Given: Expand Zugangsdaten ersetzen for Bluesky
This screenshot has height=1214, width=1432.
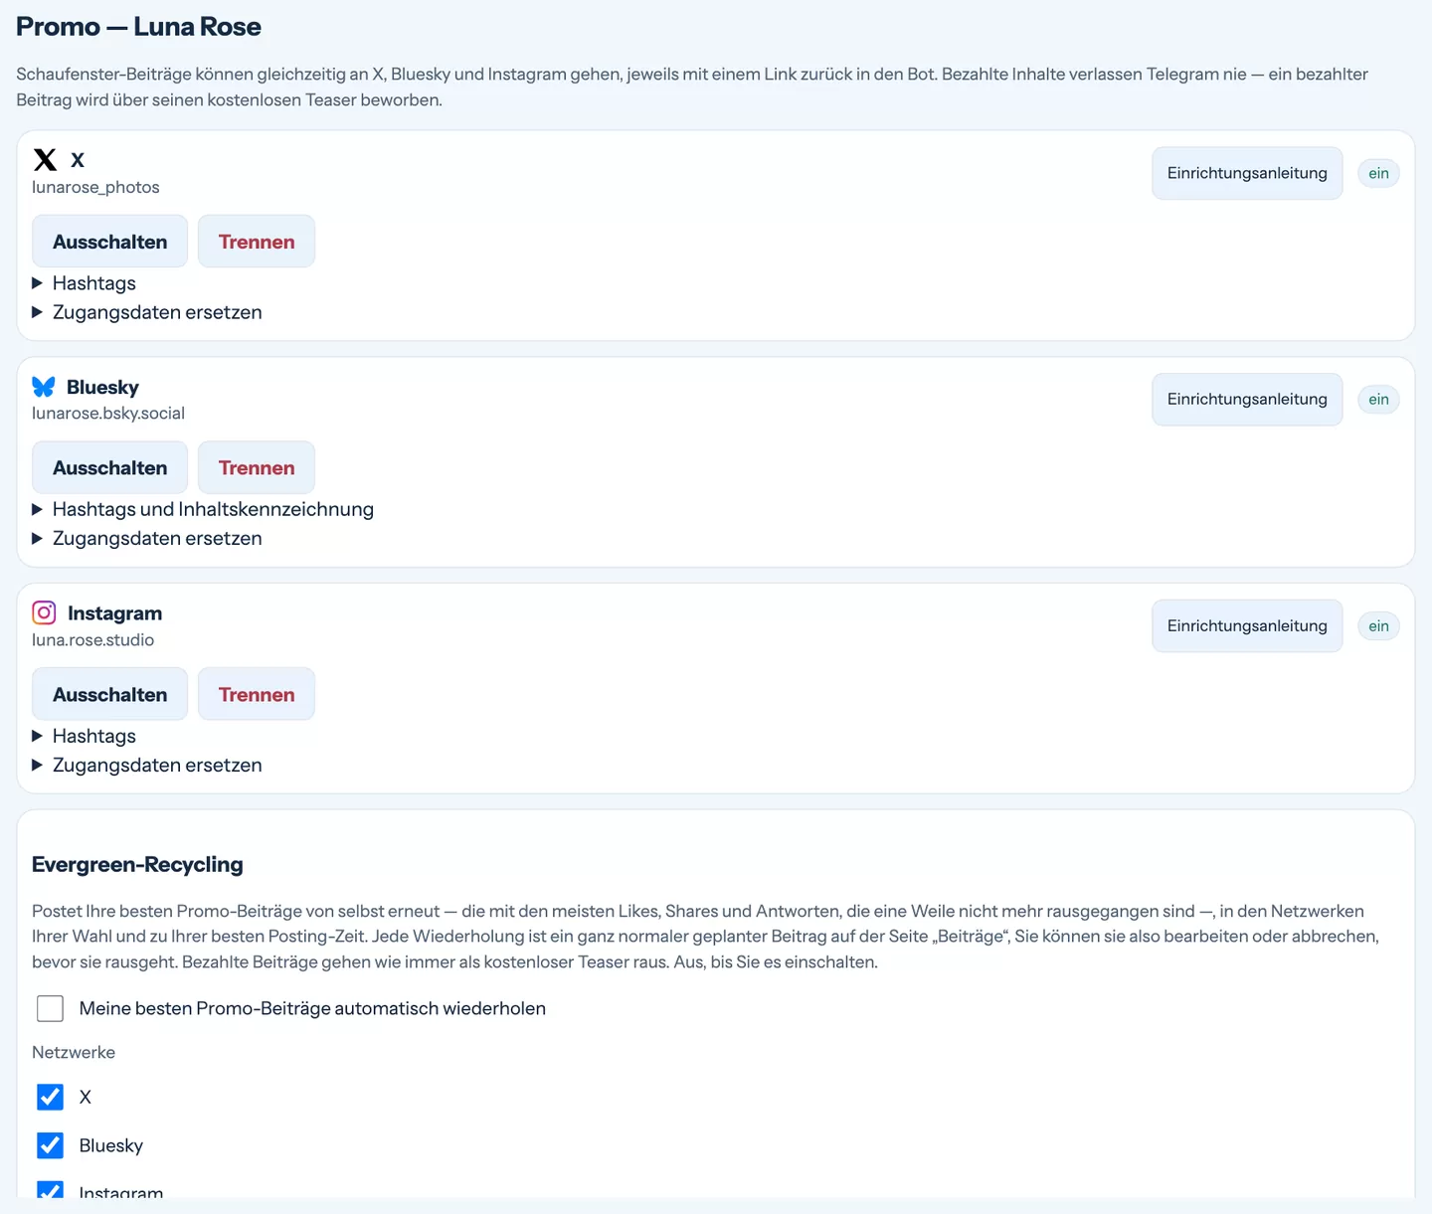Looking at the screenshot, I should [147, 538].
